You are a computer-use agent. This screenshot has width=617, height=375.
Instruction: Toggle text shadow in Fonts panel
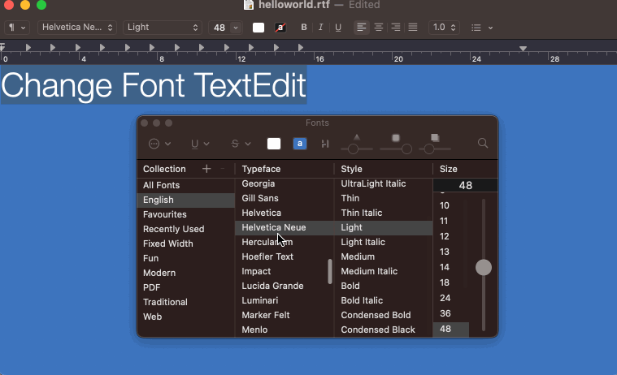coord(325,144)
